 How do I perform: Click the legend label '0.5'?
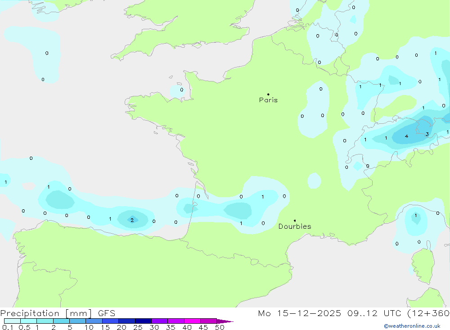(24, 327)
